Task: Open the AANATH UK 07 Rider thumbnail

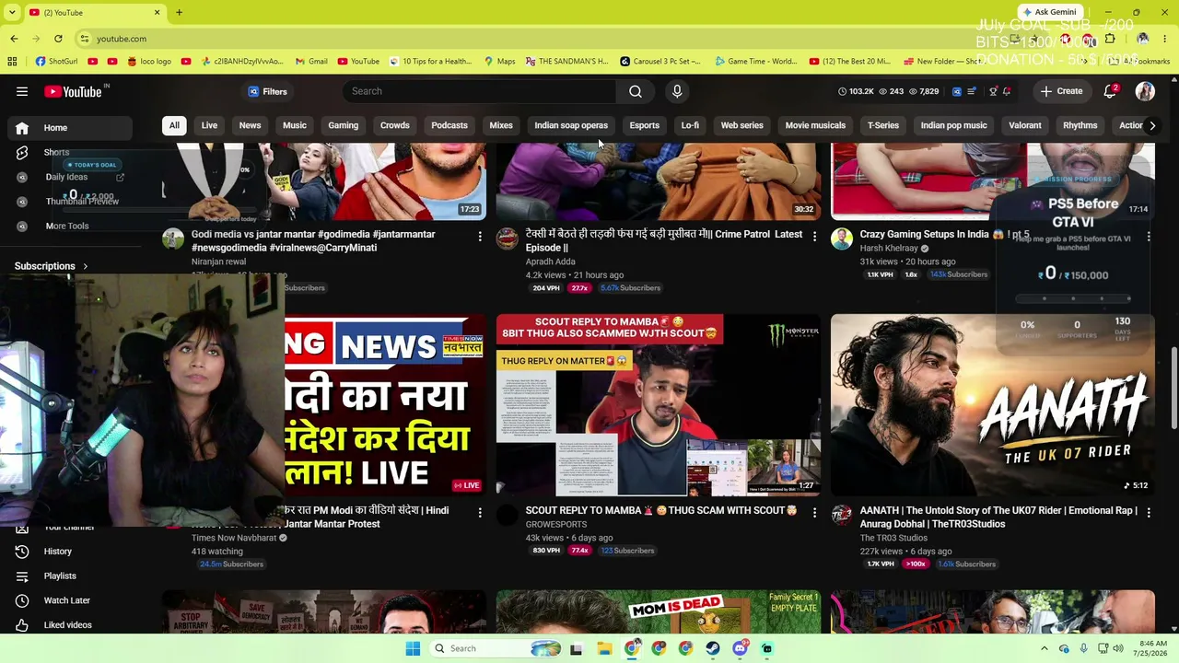Action: point(993,405)
